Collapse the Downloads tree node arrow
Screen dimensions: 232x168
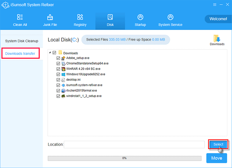coord(50,53)
